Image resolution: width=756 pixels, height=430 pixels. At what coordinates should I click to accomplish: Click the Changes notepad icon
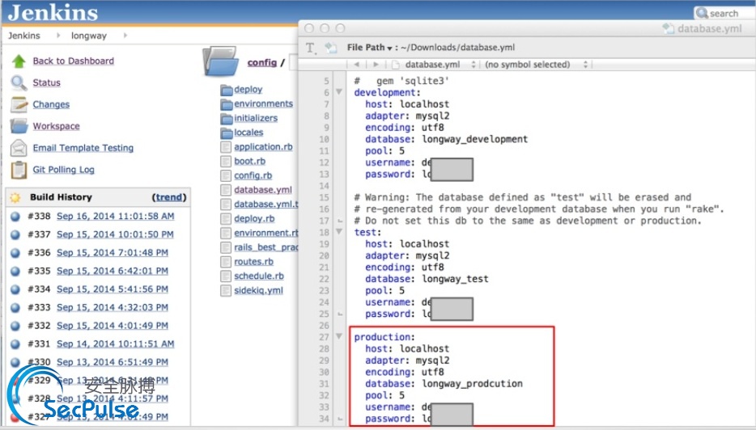click(19, 104)
